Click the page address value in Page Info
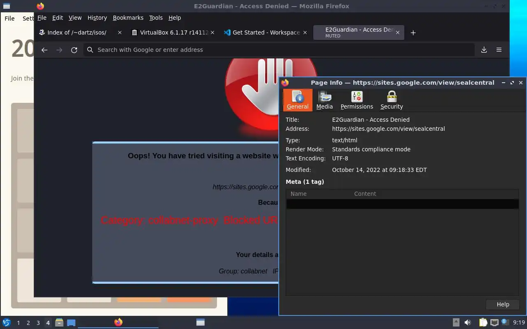Screen dimensions: 527x329 coord(388,129)
